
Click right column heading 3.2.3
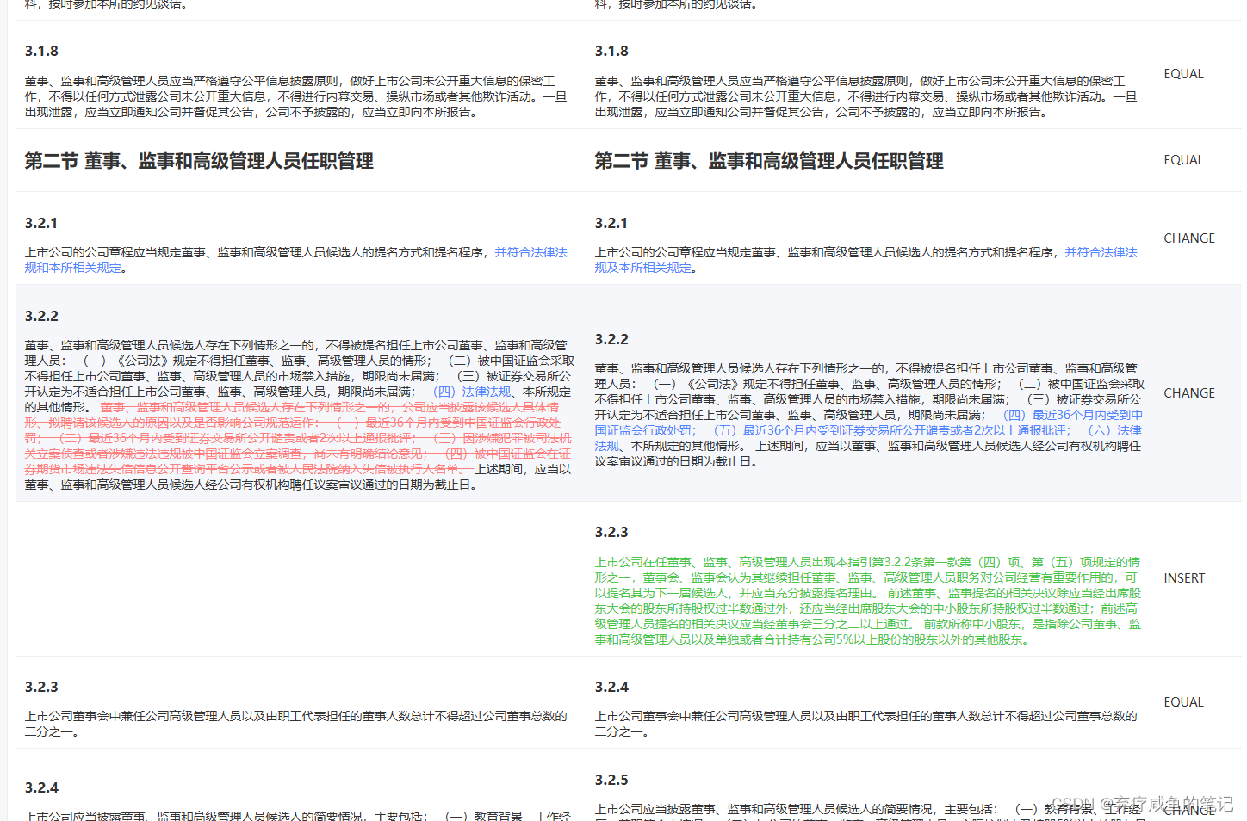[x=611, y=533]
